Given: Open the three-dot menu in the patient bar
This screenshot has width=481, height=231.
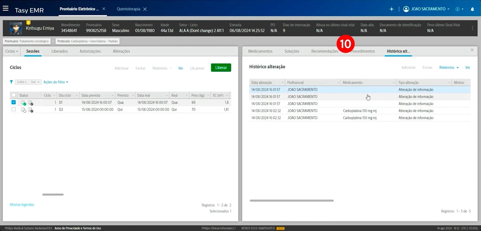Looking at the screenshot, I should pos(472,28).
